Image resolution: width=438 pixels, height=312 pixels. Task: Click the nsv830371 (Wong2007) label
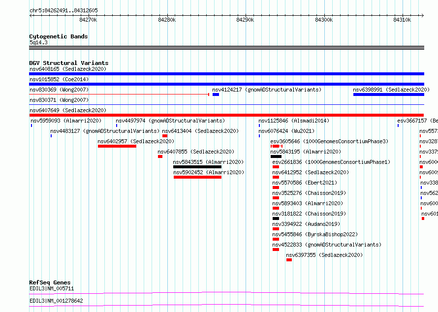tap(59, 100)
